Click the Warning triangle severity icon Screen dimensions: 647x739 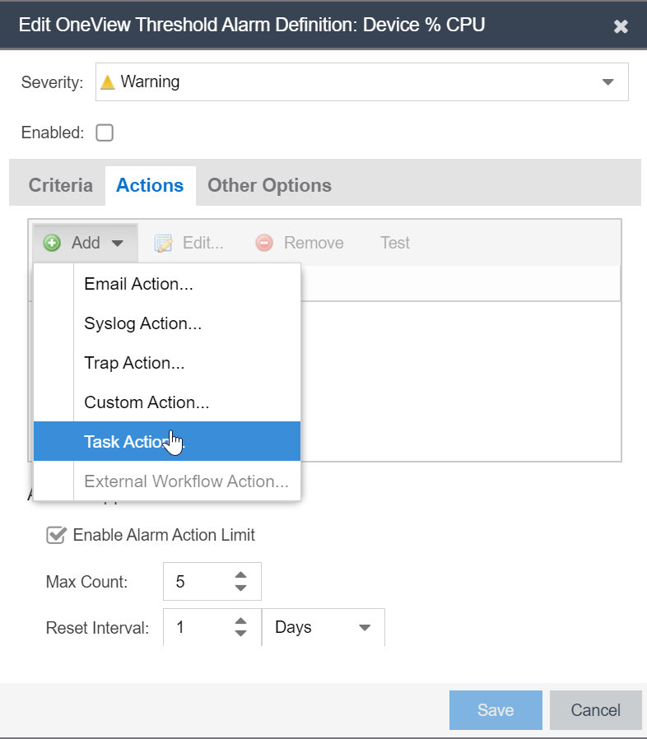[x=107, y=82]
